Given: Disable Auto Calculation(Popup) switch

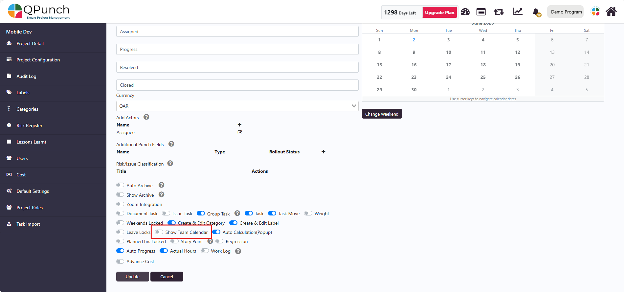Looking at the screenshot, I should click(x=216, y=232).
